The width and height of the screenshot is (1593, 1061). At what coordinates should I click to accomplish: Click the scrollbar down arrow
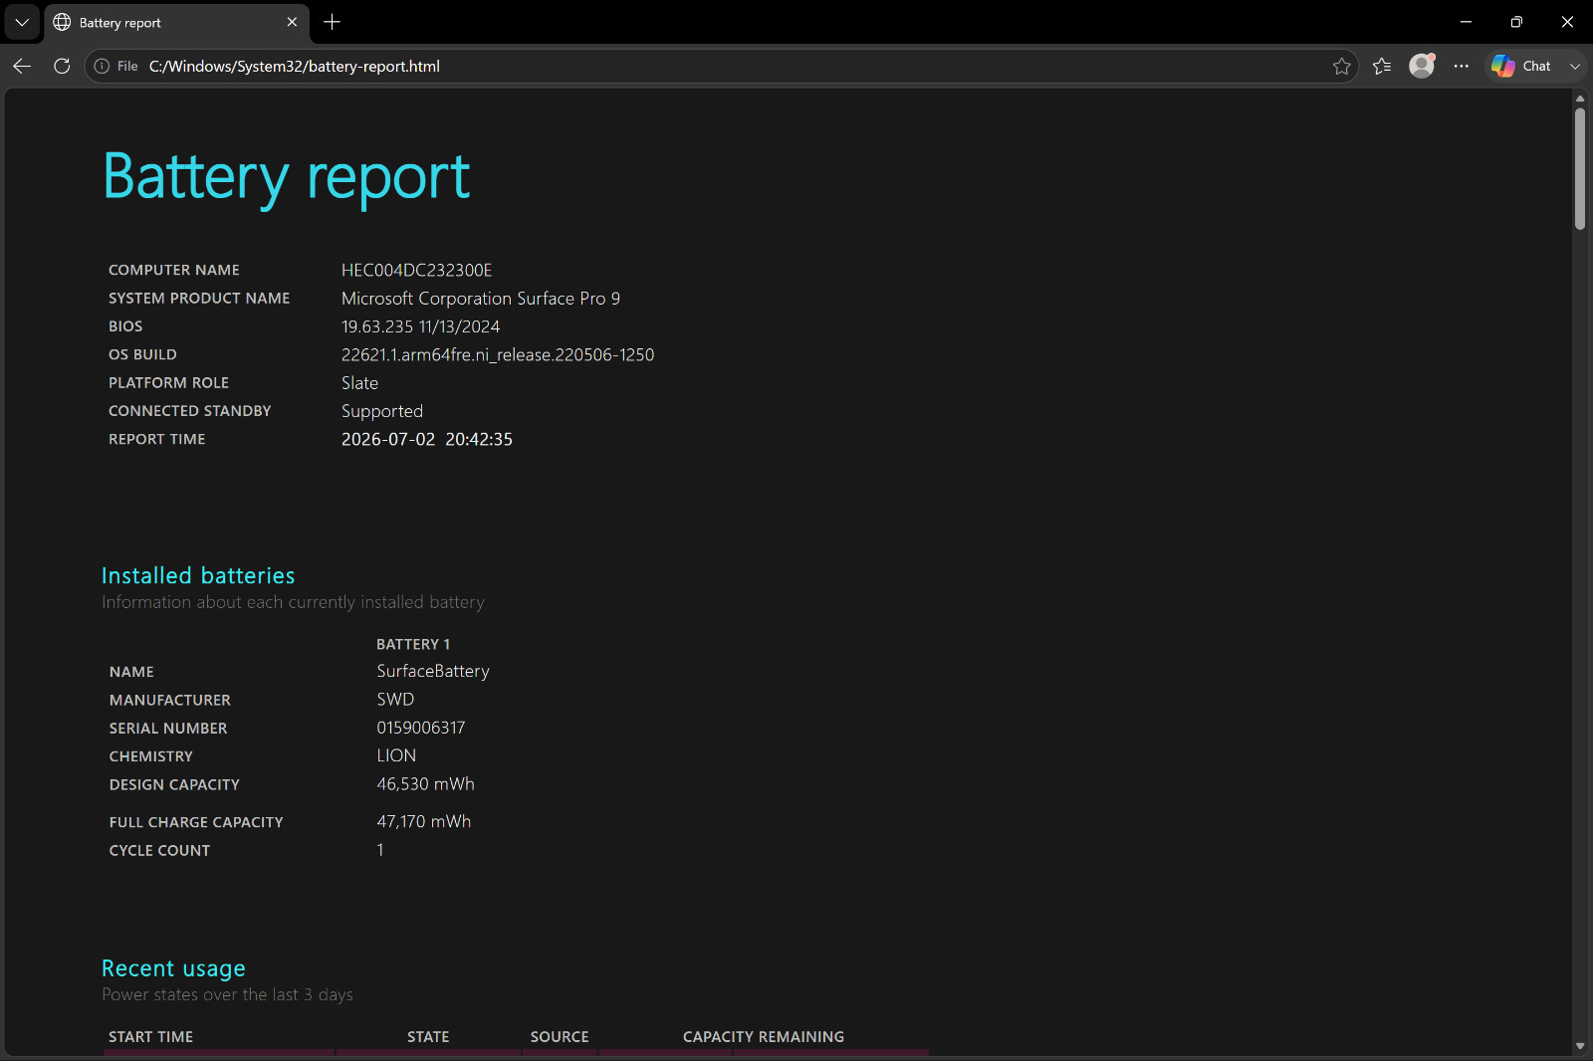(1580, 1046)
